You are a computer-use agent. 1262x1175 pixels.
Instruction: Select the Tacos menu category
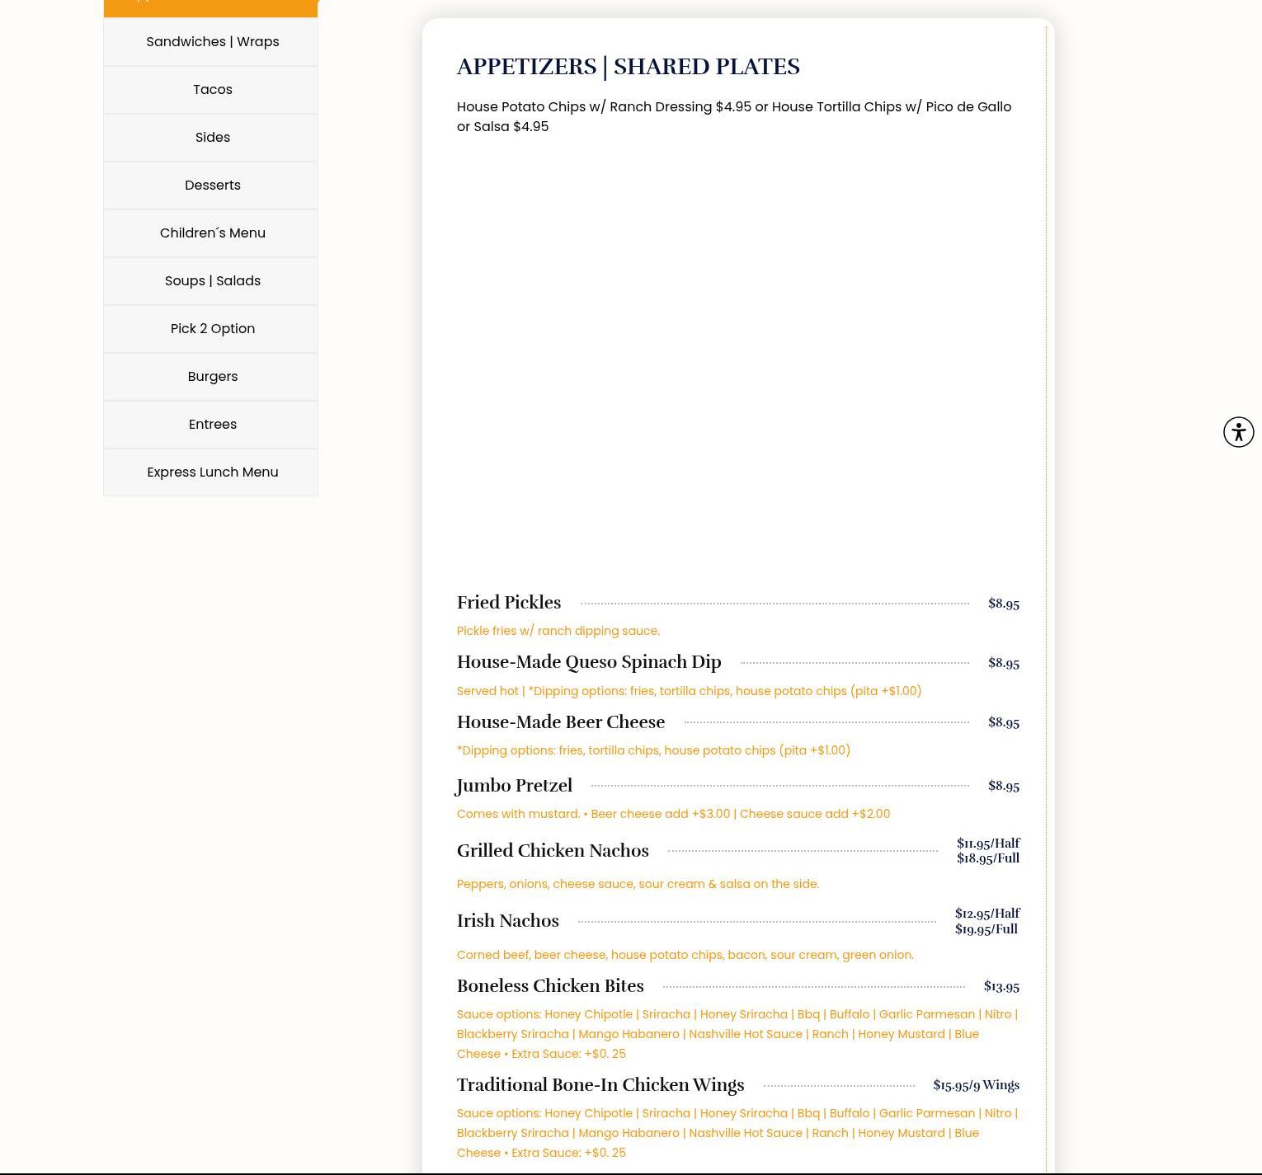[x=212, y=90]
